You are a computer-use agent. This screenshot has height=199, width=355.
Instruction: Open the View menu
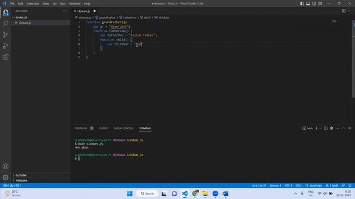[45, 4]
